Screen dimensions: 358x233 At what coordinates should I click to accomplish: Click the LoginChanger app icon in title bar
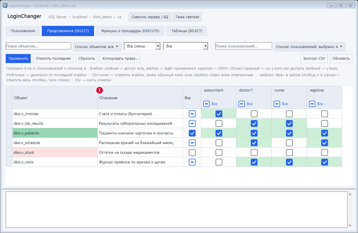click(x=5, y=5)
